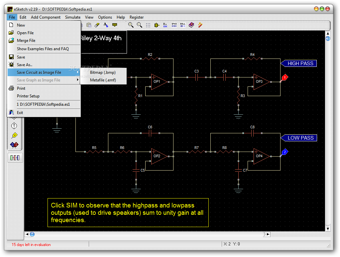Open the Simulate menu
Screen dimensions: 340x257
pyautogui.click(x=73, y=17)
